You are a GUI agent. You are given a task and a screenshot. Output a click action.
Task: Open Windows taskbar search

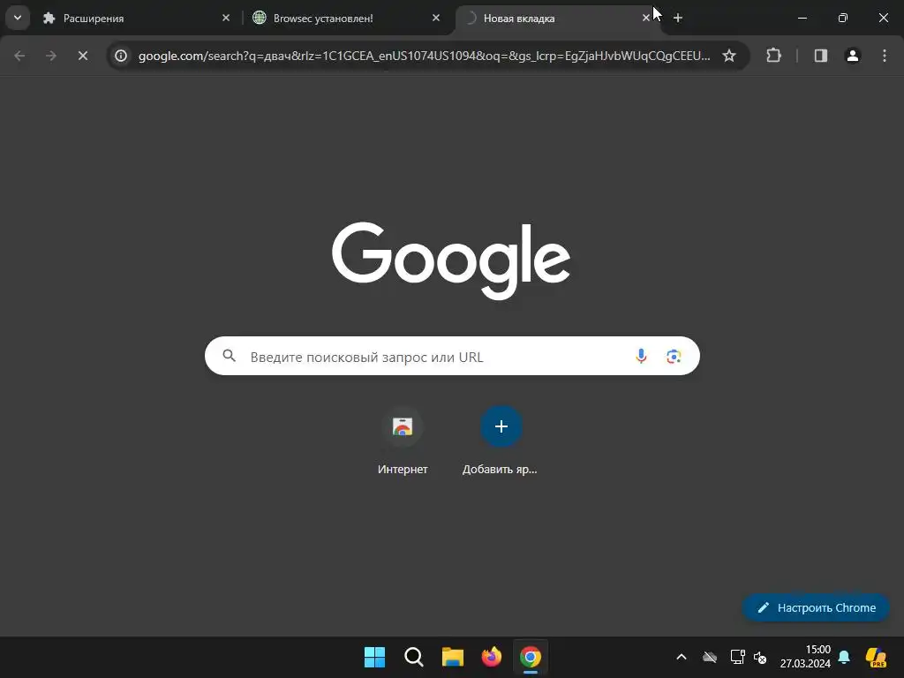tap(414, 657)
